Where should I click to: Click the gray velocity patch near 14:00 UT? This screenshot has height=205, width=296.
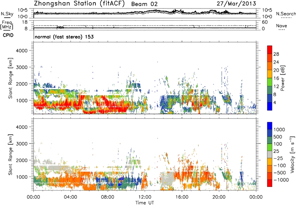pos(168,179)
